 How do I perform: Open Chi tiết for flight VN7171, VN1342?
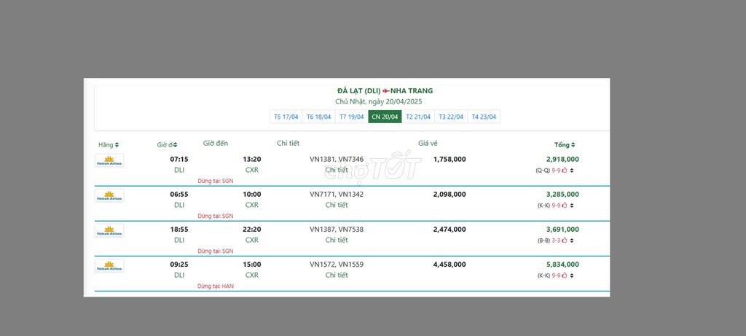click(x=337, y=205)
